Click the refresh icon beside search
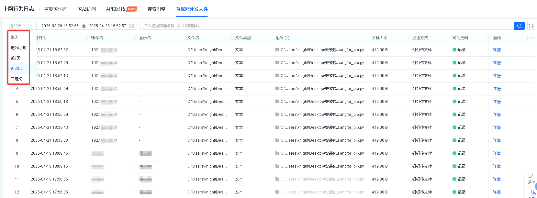Screen dimensions: 537x198 pos(531,26)
